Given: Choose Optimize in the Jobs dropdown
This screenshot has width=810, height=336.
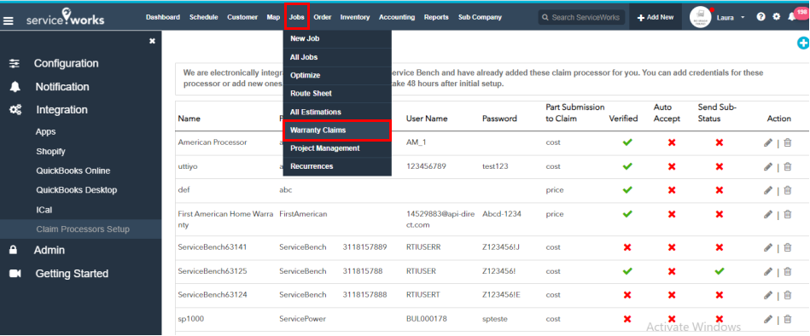Looking at the screenshot, I should click(x=337, y=75).
